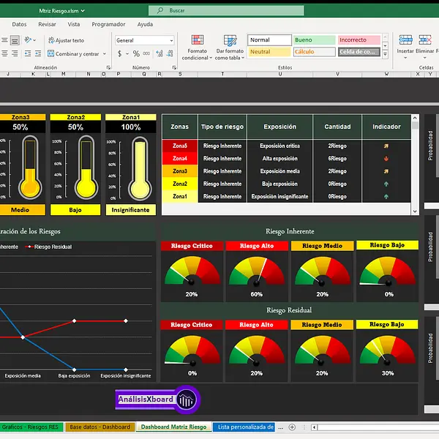
Task: Click the accounting currency dollar icon
Action: pyautogui.click(x=119, y=53)
